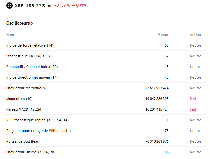
Task: Open Plage de pourcentage de Williams
Action: (106, 131)
